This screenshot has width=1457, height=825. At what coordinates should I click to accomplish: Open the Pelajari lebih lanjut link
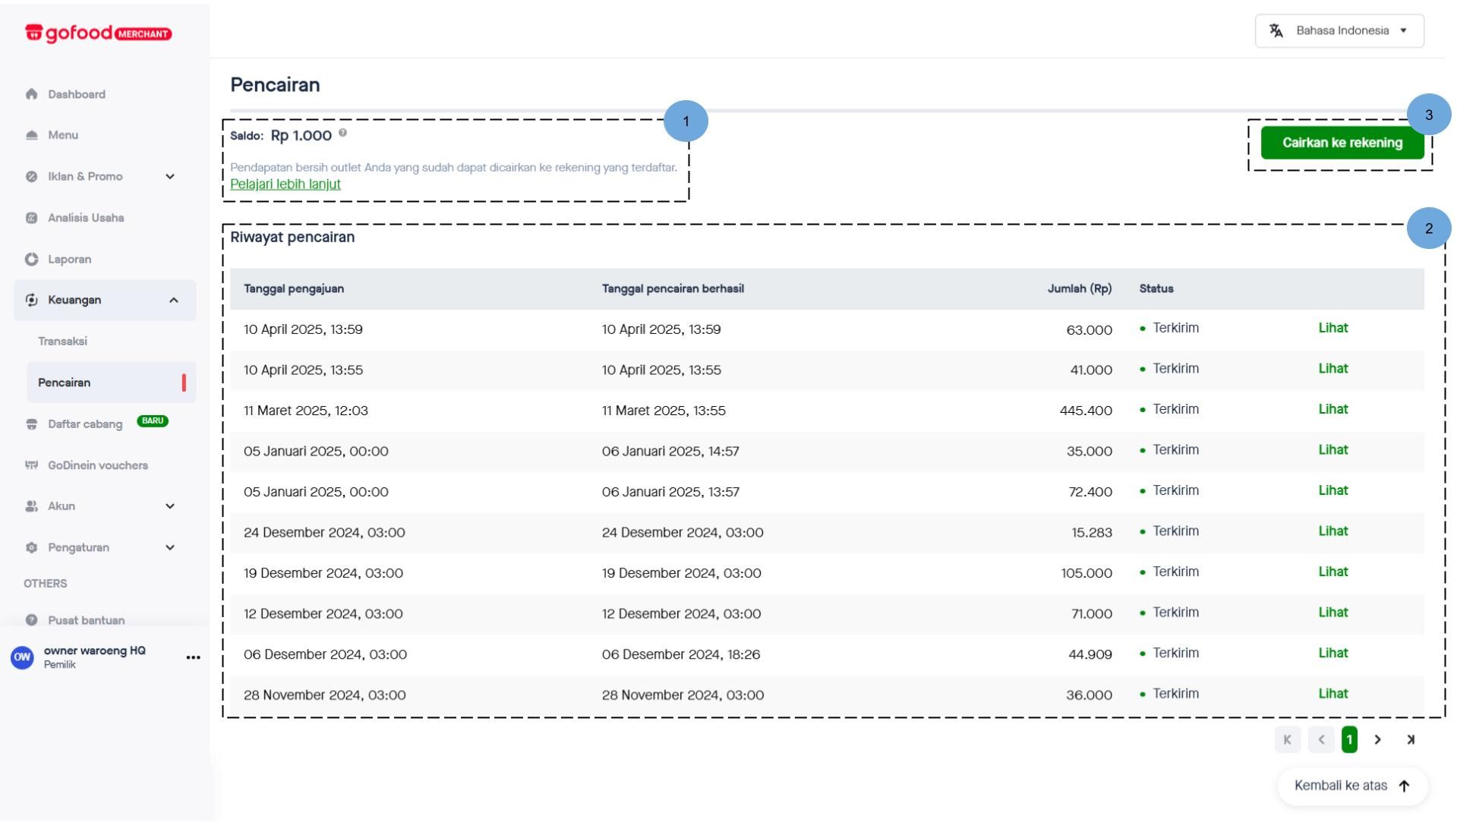[x=285, y=184]
